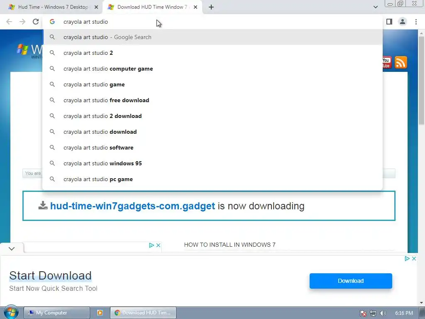Screen dimensions: 425x319
Task: Open the Chrome profile avatar icon
Action: 403,22
